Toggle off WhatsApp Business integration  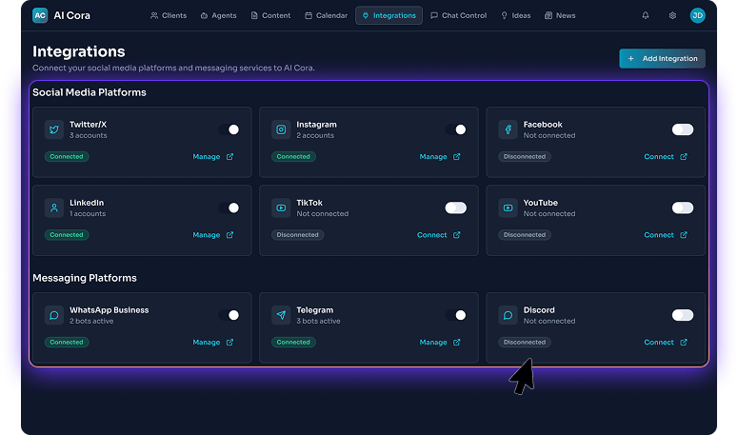tap(229, 315)
